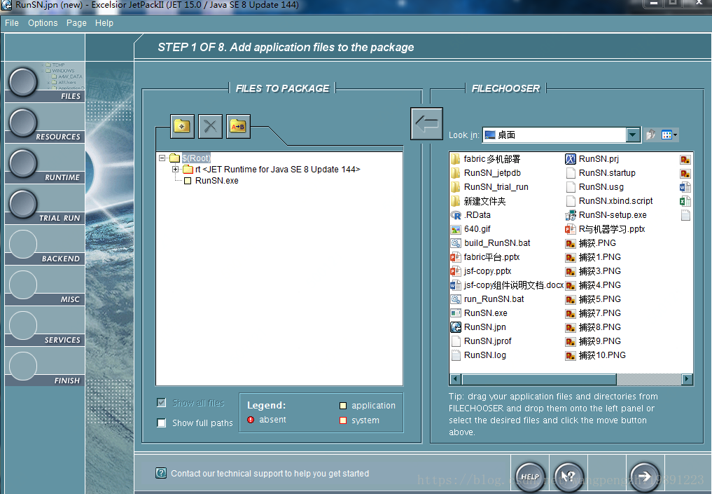Select the fabric多机部署 folder

click(486, 159)
